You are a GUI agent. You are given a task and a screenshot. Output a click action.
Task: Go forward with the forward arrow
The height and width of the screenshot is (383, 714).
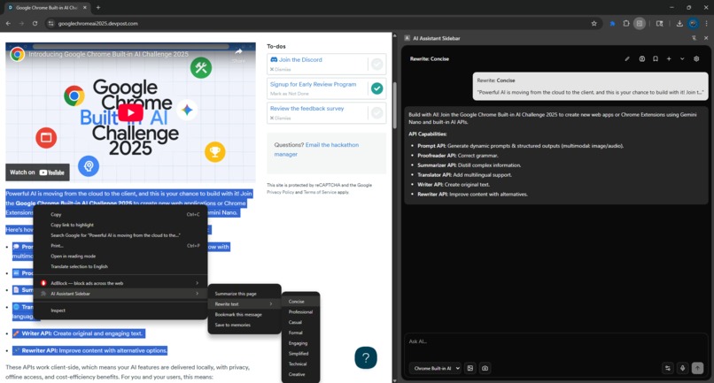(x=21, y=24)
